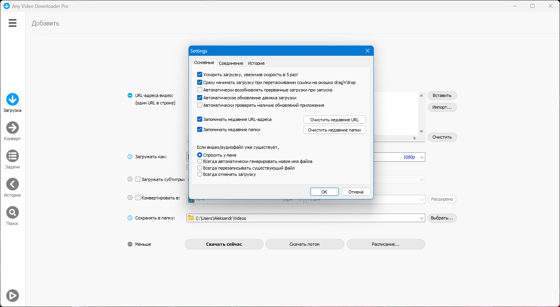560x307 pixels.
Task: Switch to the Соединение tab
Action: (x=231, y=63)
